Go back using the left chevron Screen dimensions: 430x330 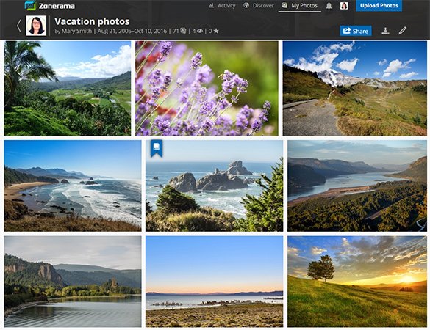pyautogui.click(x=18, y=26)
